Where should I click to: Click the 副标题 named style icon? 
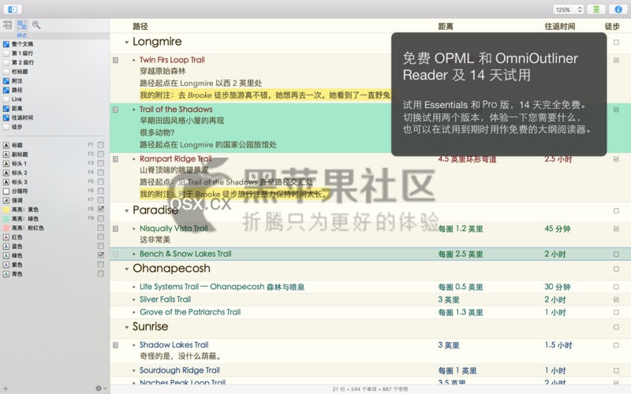[x=6, y=154]
